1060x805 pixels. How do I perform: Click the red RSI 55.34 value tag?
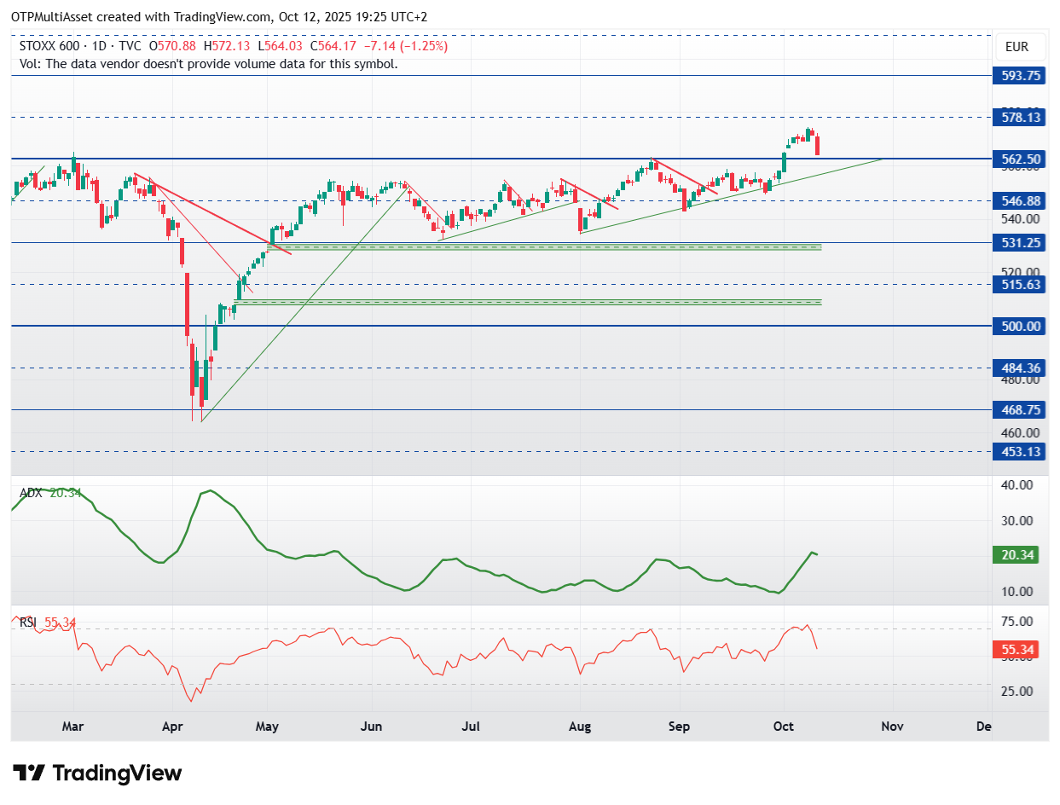click(x=1018, y=650)
